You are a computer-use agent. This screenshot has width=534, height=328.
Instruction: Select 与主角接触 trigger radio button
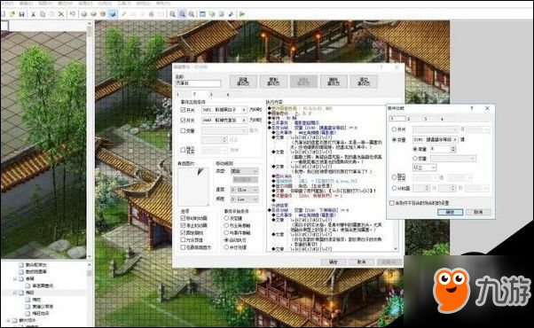pyautogui.click(x=226, y=225)
